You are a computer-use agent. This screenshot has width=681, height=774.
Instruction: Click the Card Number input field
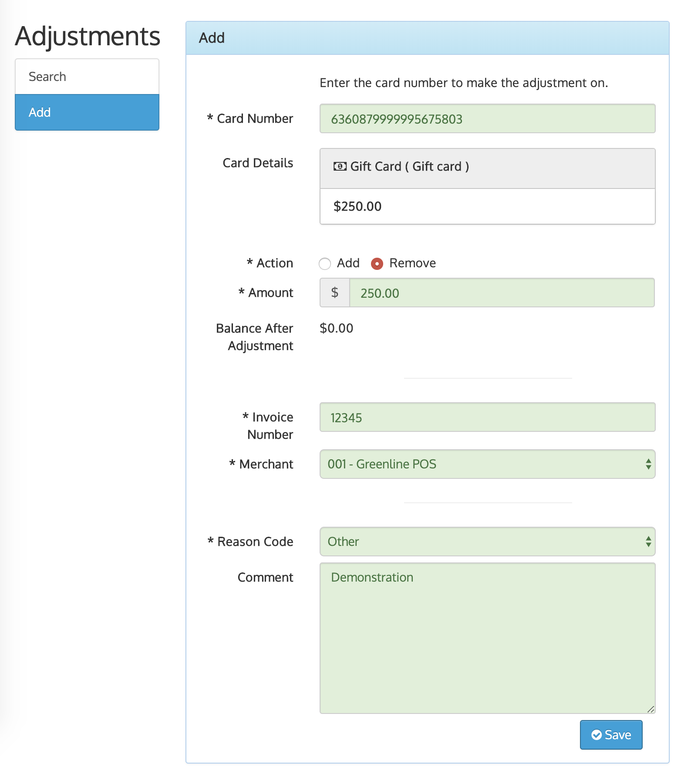(x=487, y=119)
